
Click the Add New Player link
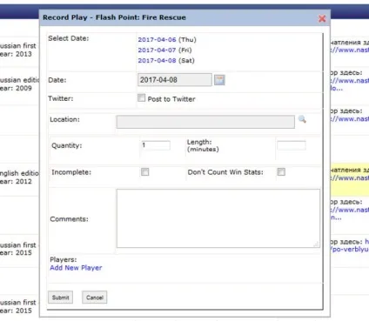coord(76,268)
